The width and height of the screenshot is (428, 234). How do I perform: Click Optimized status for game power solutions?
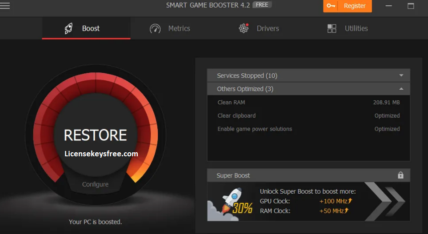point(387,129)
